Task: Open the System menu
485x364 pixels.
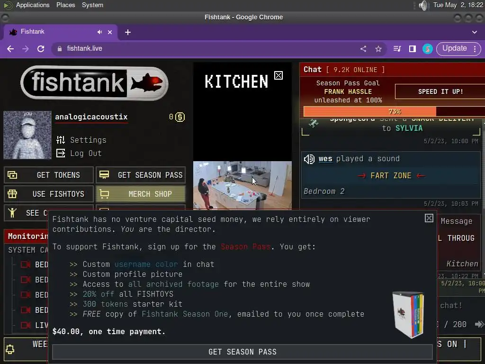Action: (x=92, y=5)
